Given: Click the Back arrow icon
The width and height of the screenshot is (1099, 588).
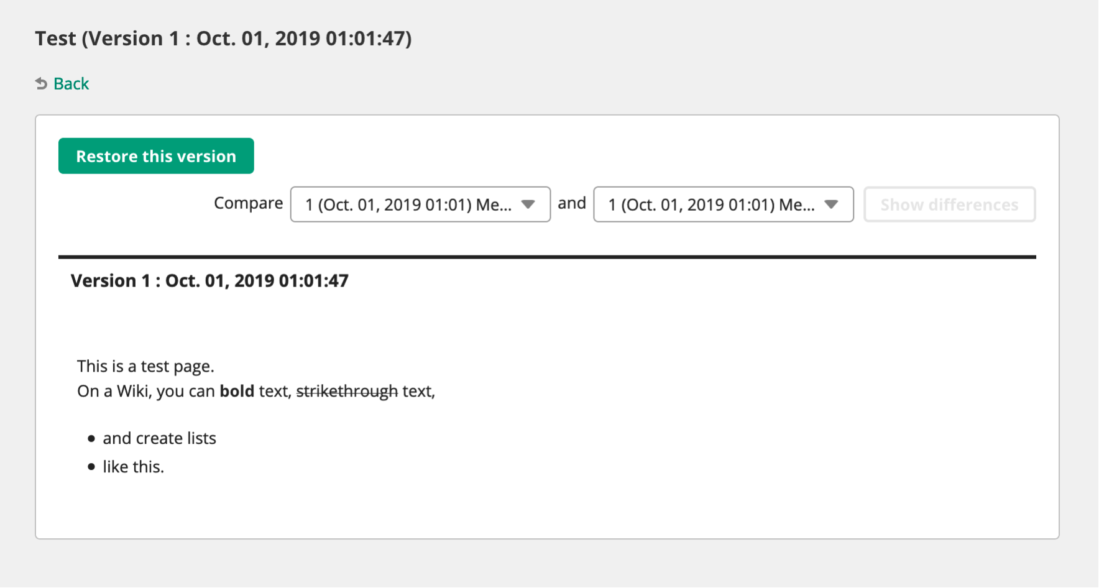Looking at the screenshot, I should 41,84.
